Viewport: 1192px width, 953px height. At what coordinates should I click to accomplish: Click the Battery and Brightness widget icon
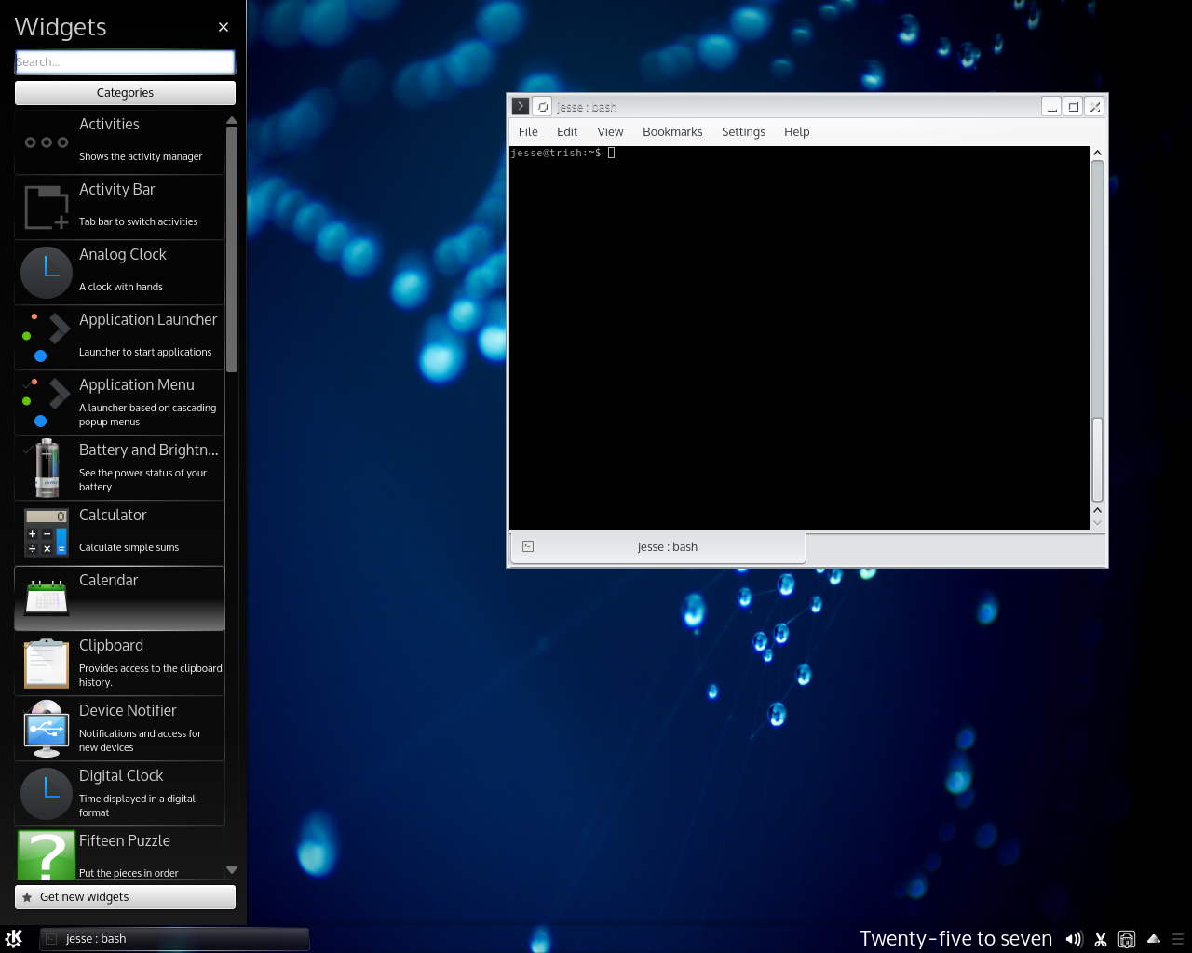click(x=46, y=468)
